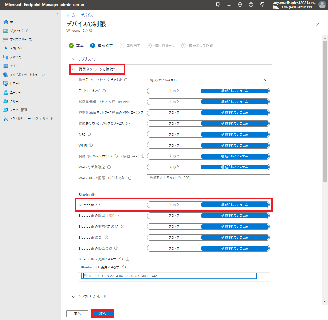
Task: Click info icon beside Wi-Fi の手動設定
Action: [x=109, y=167]
